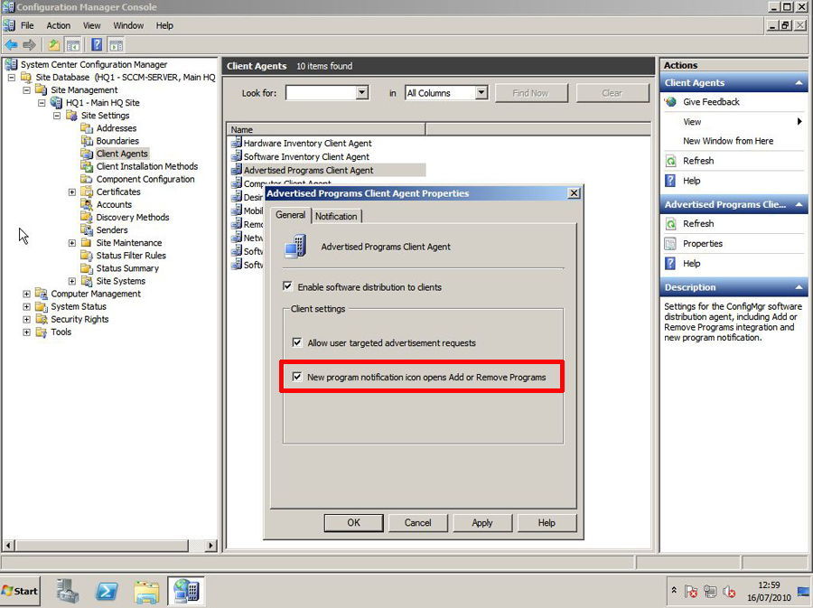813x608 pixels.
Task: Expand the Site Systems node
Action: (72, 281)
